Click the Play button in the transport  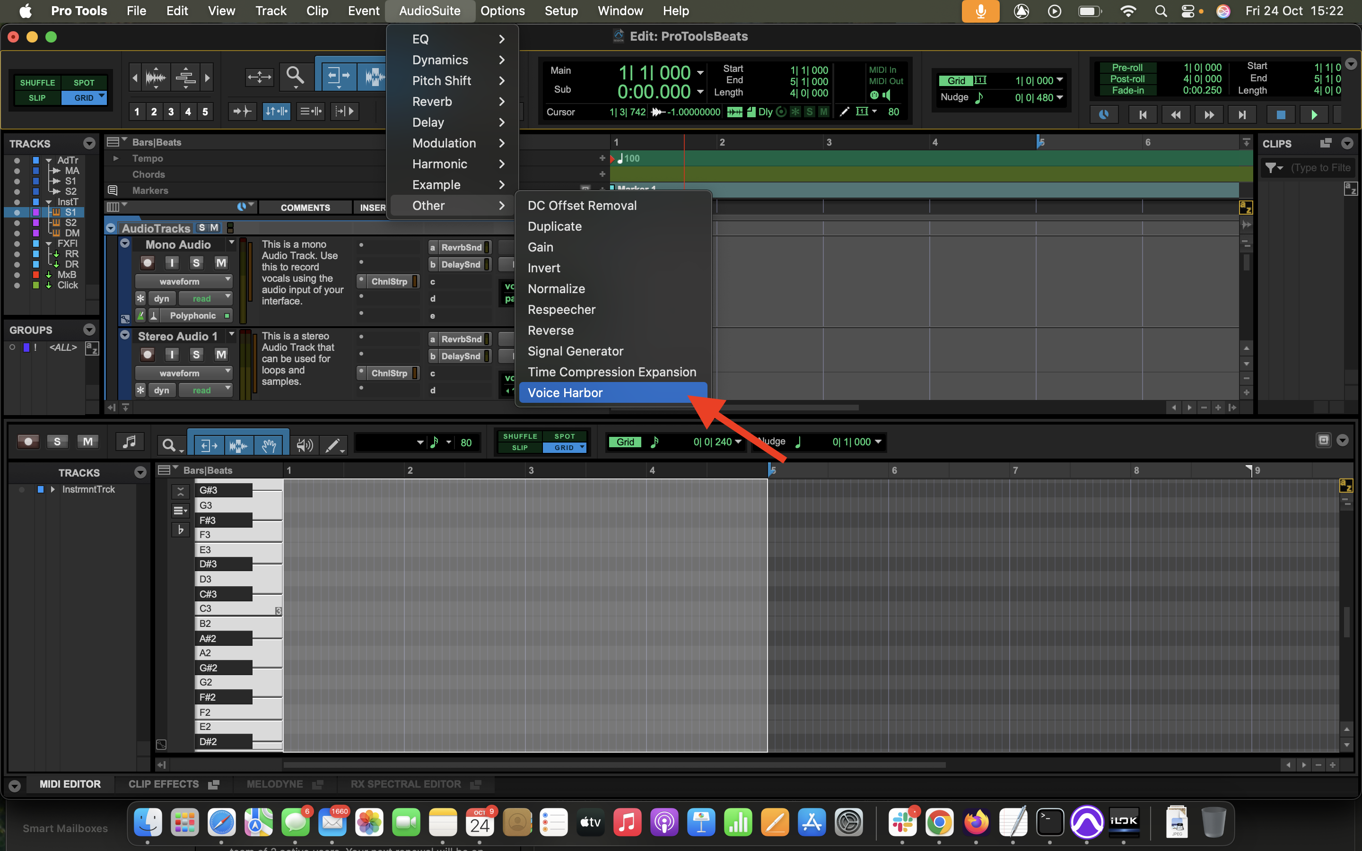point(1314,115)
